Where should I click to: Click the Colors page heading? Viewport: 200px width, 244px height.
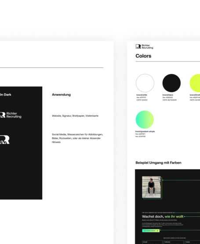tap(143, 56)
